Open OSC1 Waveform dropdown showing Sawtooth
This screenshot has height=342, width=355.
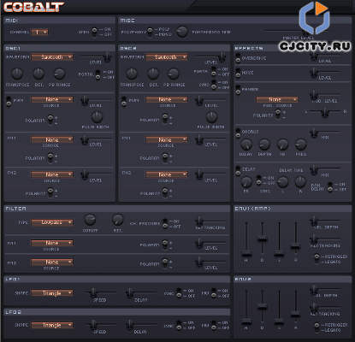tap(52, 57)
